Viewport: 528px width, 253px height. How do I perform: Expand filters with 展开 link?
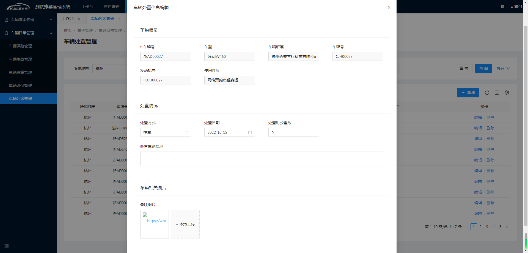click(503, 69)
